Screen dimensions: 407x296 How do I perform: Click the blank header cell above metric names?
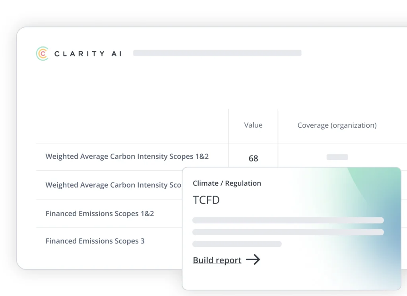tap(132, 125)
